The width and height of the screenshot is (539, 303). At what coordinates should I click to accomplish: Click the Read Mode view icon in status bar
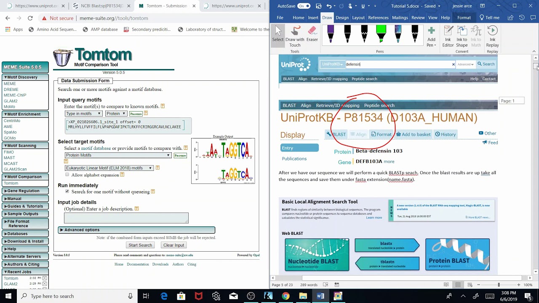(446, 285)
